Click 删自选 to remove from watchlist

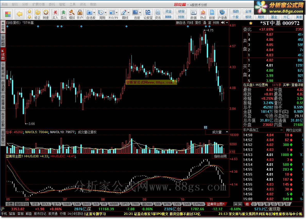181,23
